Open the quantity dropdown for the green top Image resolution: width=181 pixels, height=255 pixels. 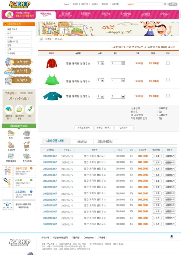point(100,80)
